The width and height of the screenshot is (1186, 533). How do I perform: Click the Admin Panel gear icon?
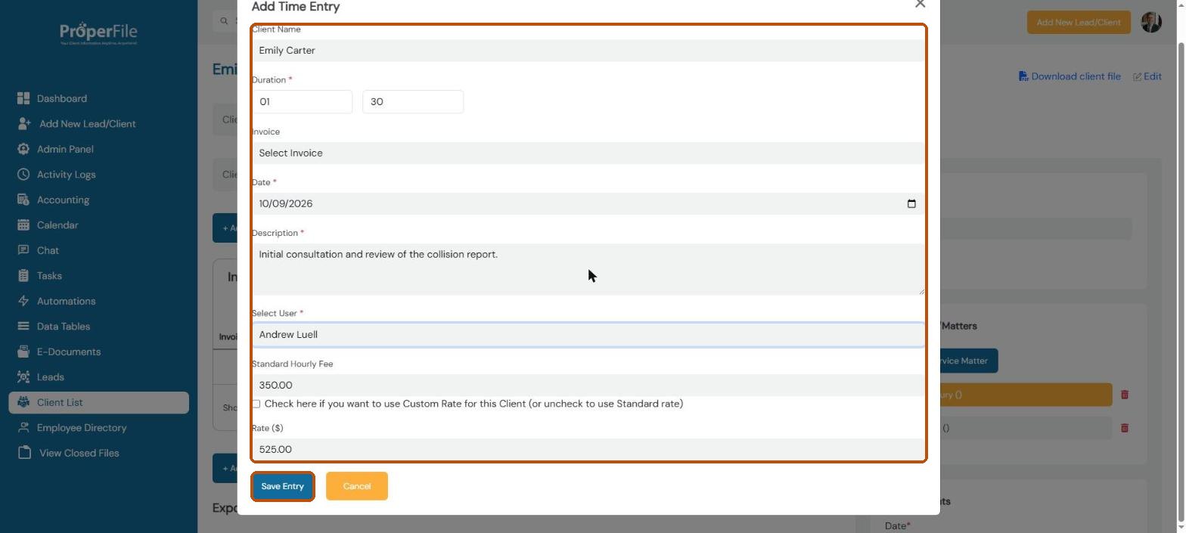point(23,149)
